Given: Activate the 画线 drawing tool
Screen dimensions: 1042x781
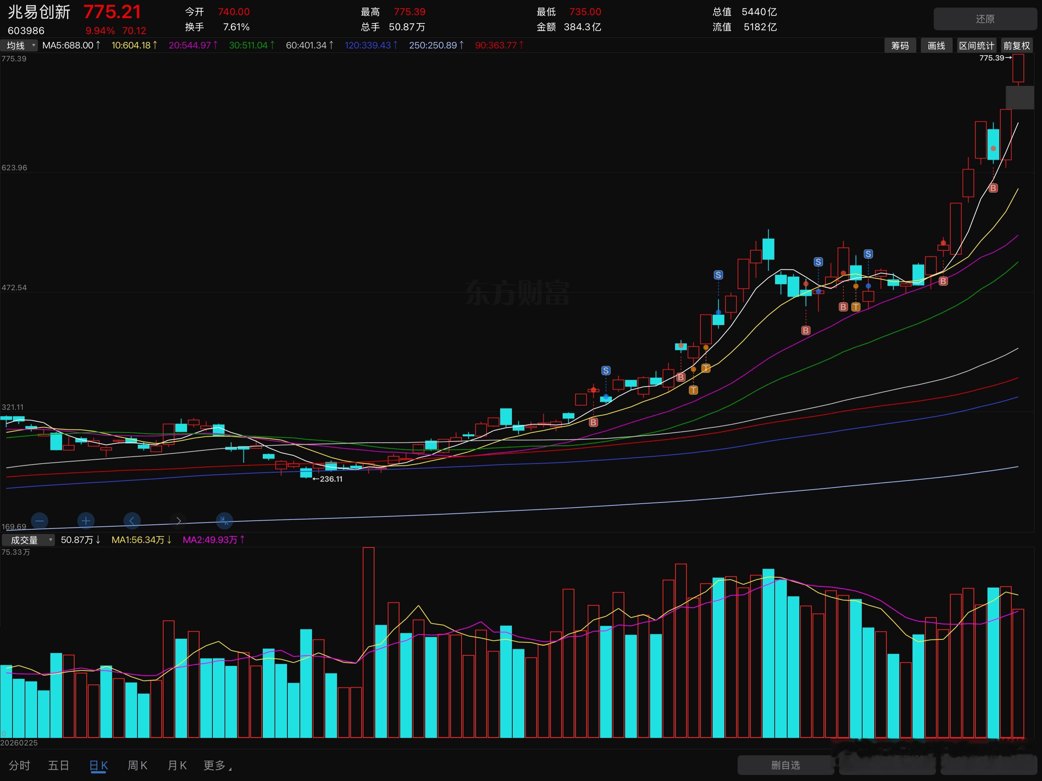Looking at the screenshot, I should [936, 45].
